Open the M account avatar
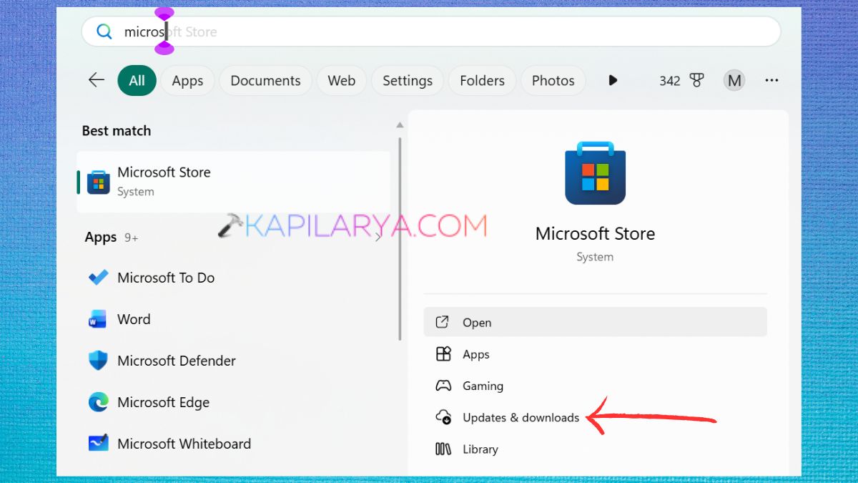Viewport: 858px width, 483px height. pos(734,80)
